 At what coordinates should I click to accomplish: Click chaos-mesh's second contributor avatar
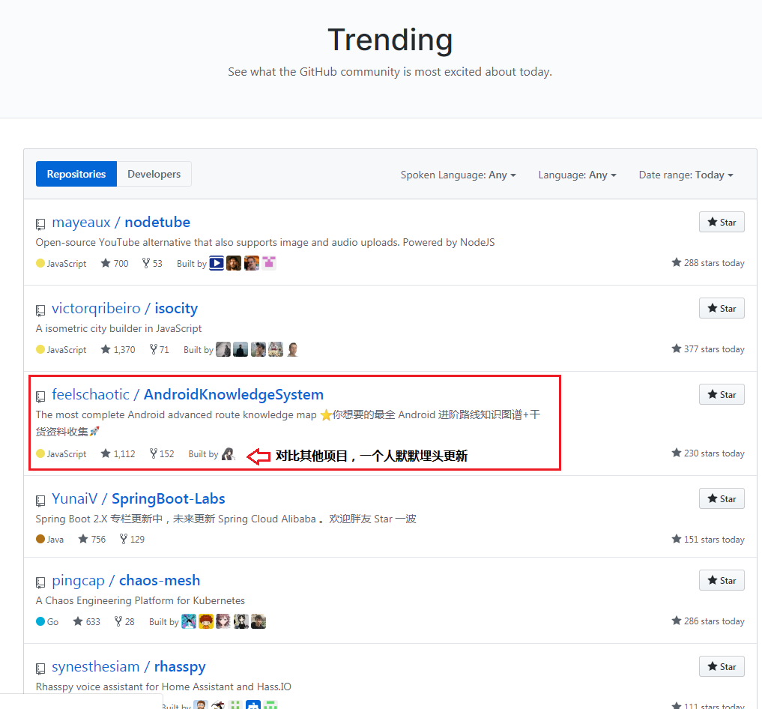click(x=206, y=621)
